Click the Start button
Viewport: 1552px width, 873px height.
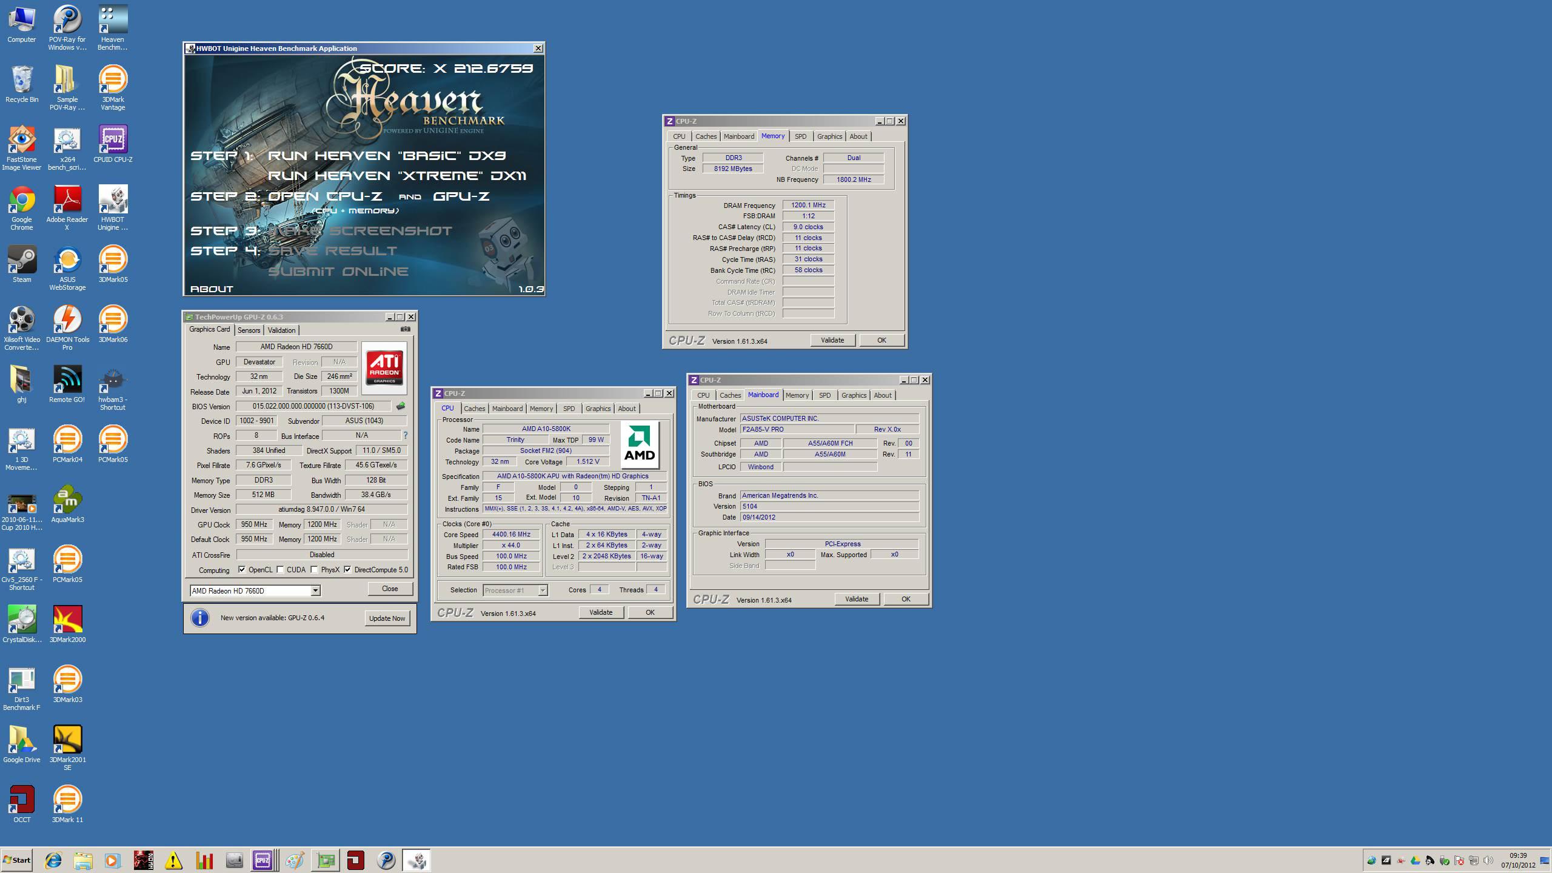point(17,860)
